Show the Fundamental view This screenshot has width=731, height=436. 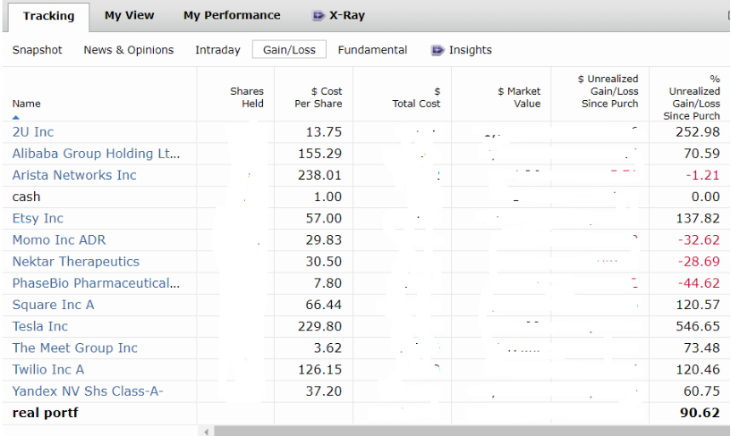click(x=372, y=50)
